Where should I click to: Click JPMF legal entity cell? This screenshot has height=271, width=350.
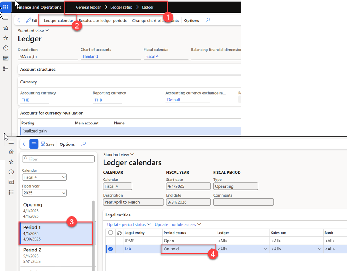tap(143, 241)
